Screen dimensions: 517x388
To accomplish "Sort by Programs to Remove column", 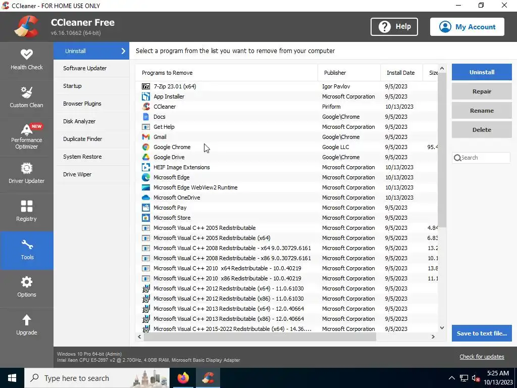I will tap(227, 73).
